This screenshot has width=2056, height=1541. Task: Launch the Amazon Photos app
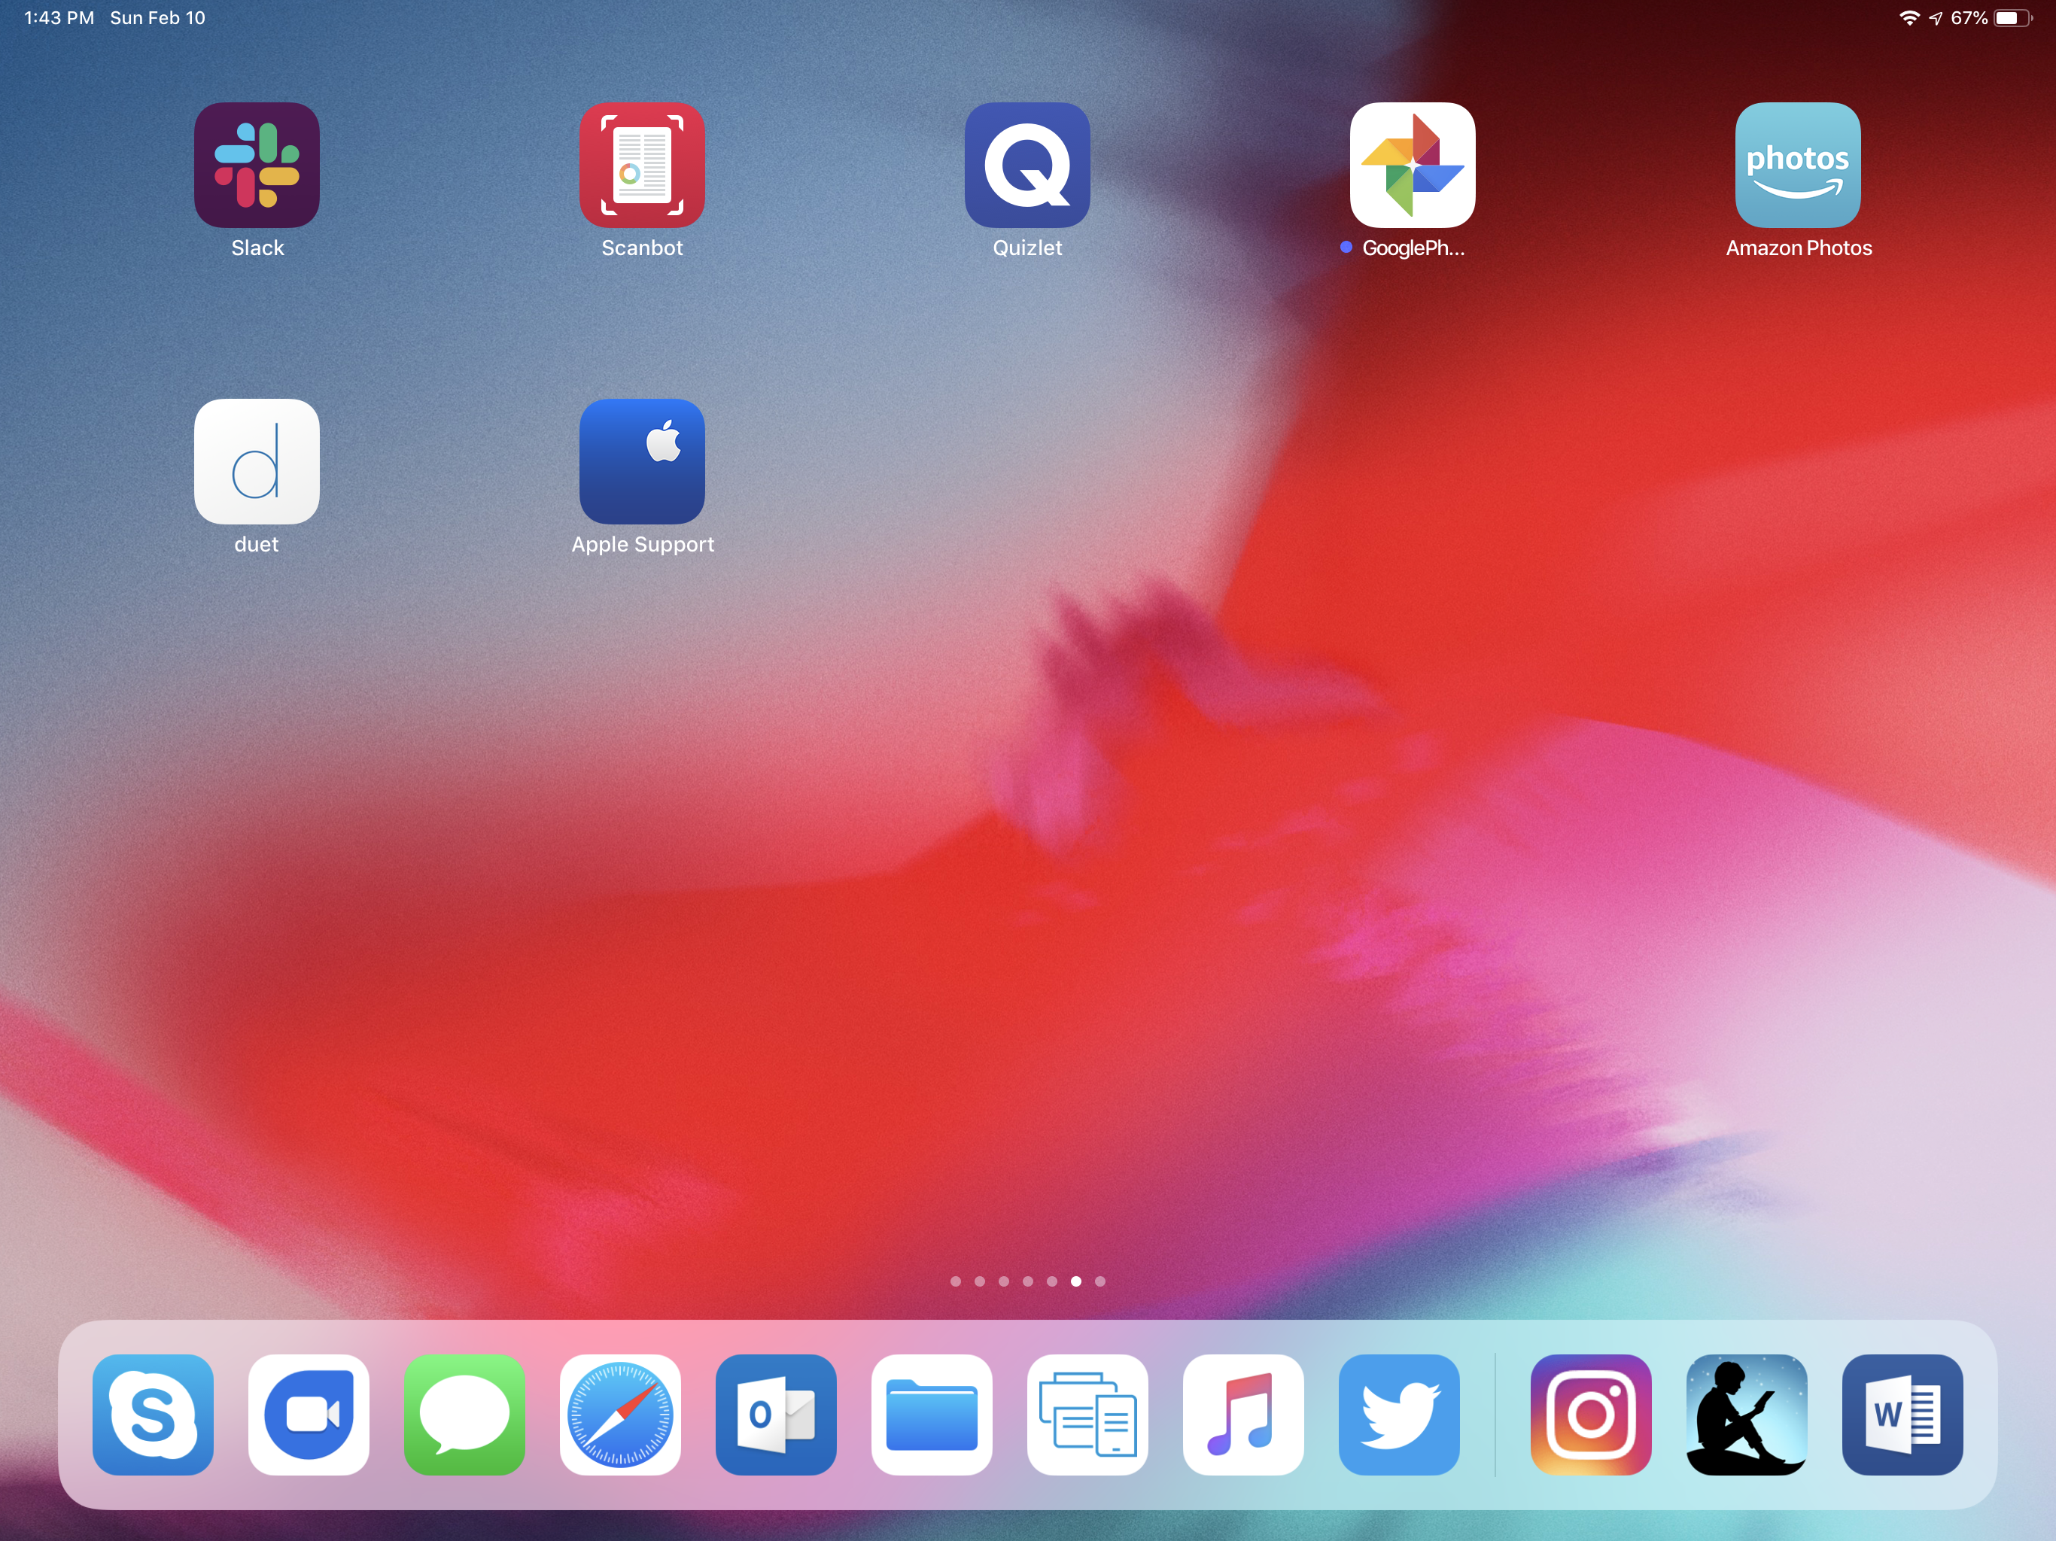[1798, 165]
